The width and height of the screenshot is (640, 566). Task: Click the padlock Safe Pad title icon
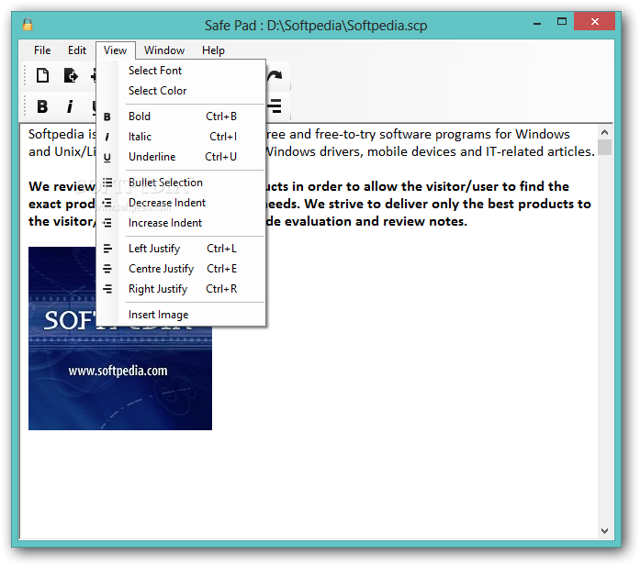point(28,25)
